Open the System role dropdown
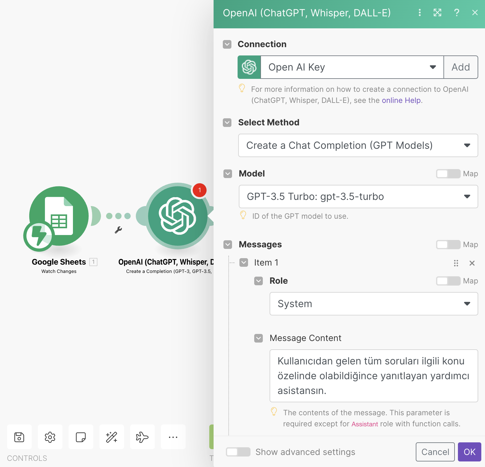The image size is (485, 467). 374,304
